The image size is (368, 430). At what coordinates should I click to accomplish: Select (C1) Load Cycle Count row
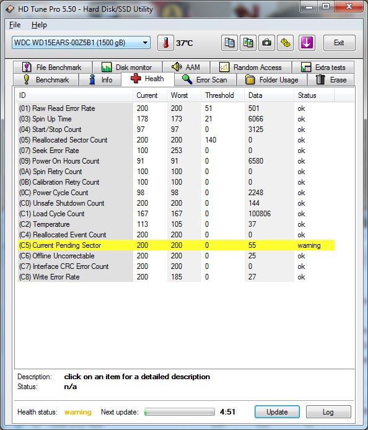tap(176, 214)
